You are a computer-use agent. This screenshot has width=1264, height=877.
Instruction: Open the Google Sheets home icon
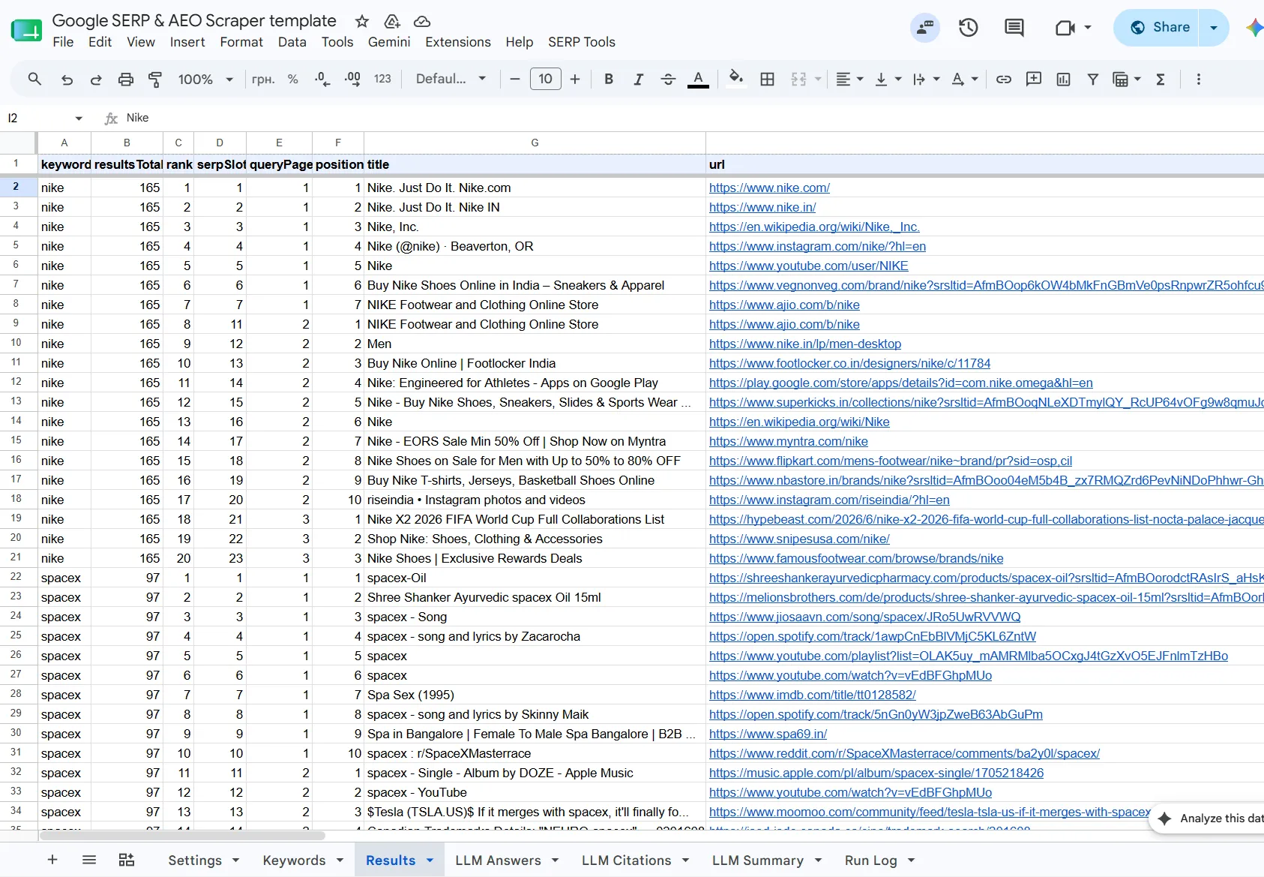tap(26, 31)
